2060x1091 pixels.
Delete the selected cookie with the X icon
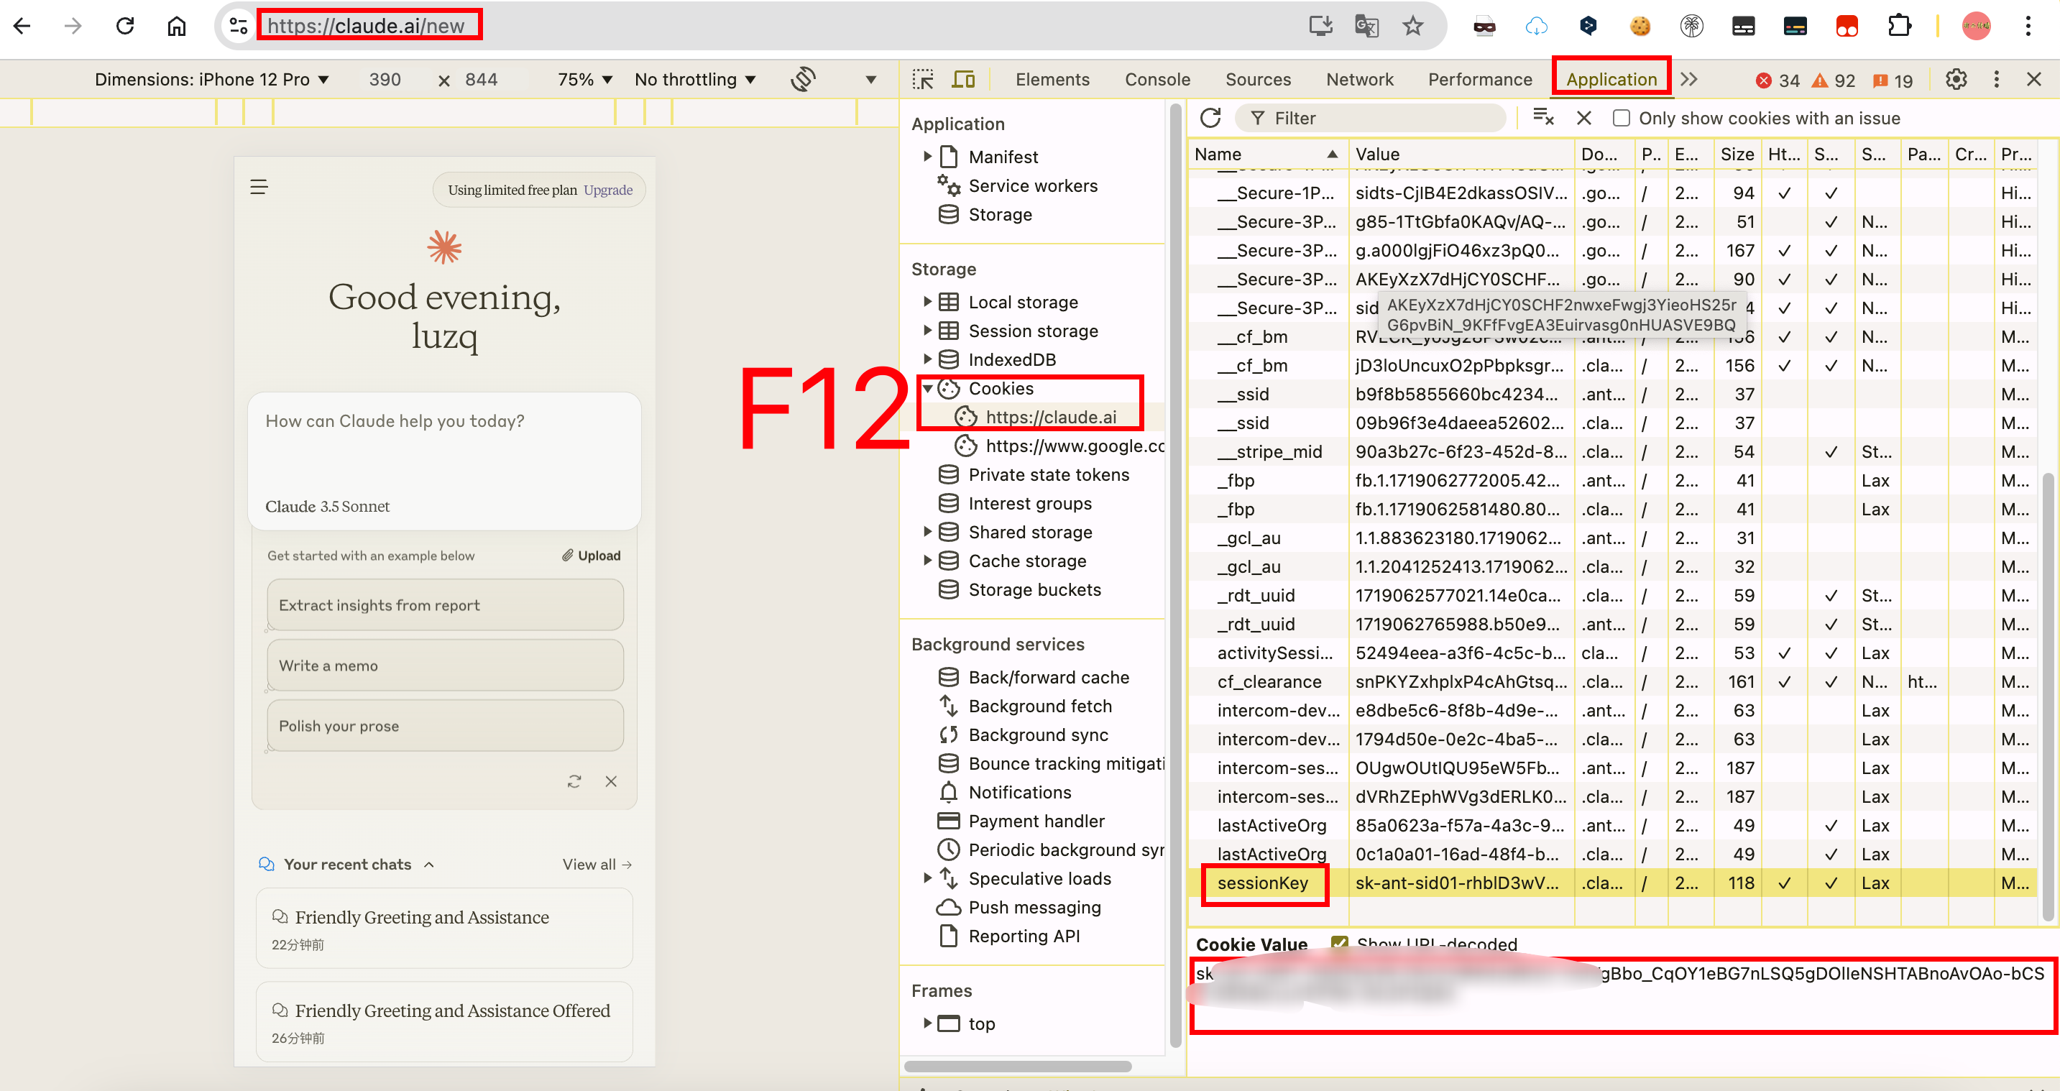tap(1583, 119)
